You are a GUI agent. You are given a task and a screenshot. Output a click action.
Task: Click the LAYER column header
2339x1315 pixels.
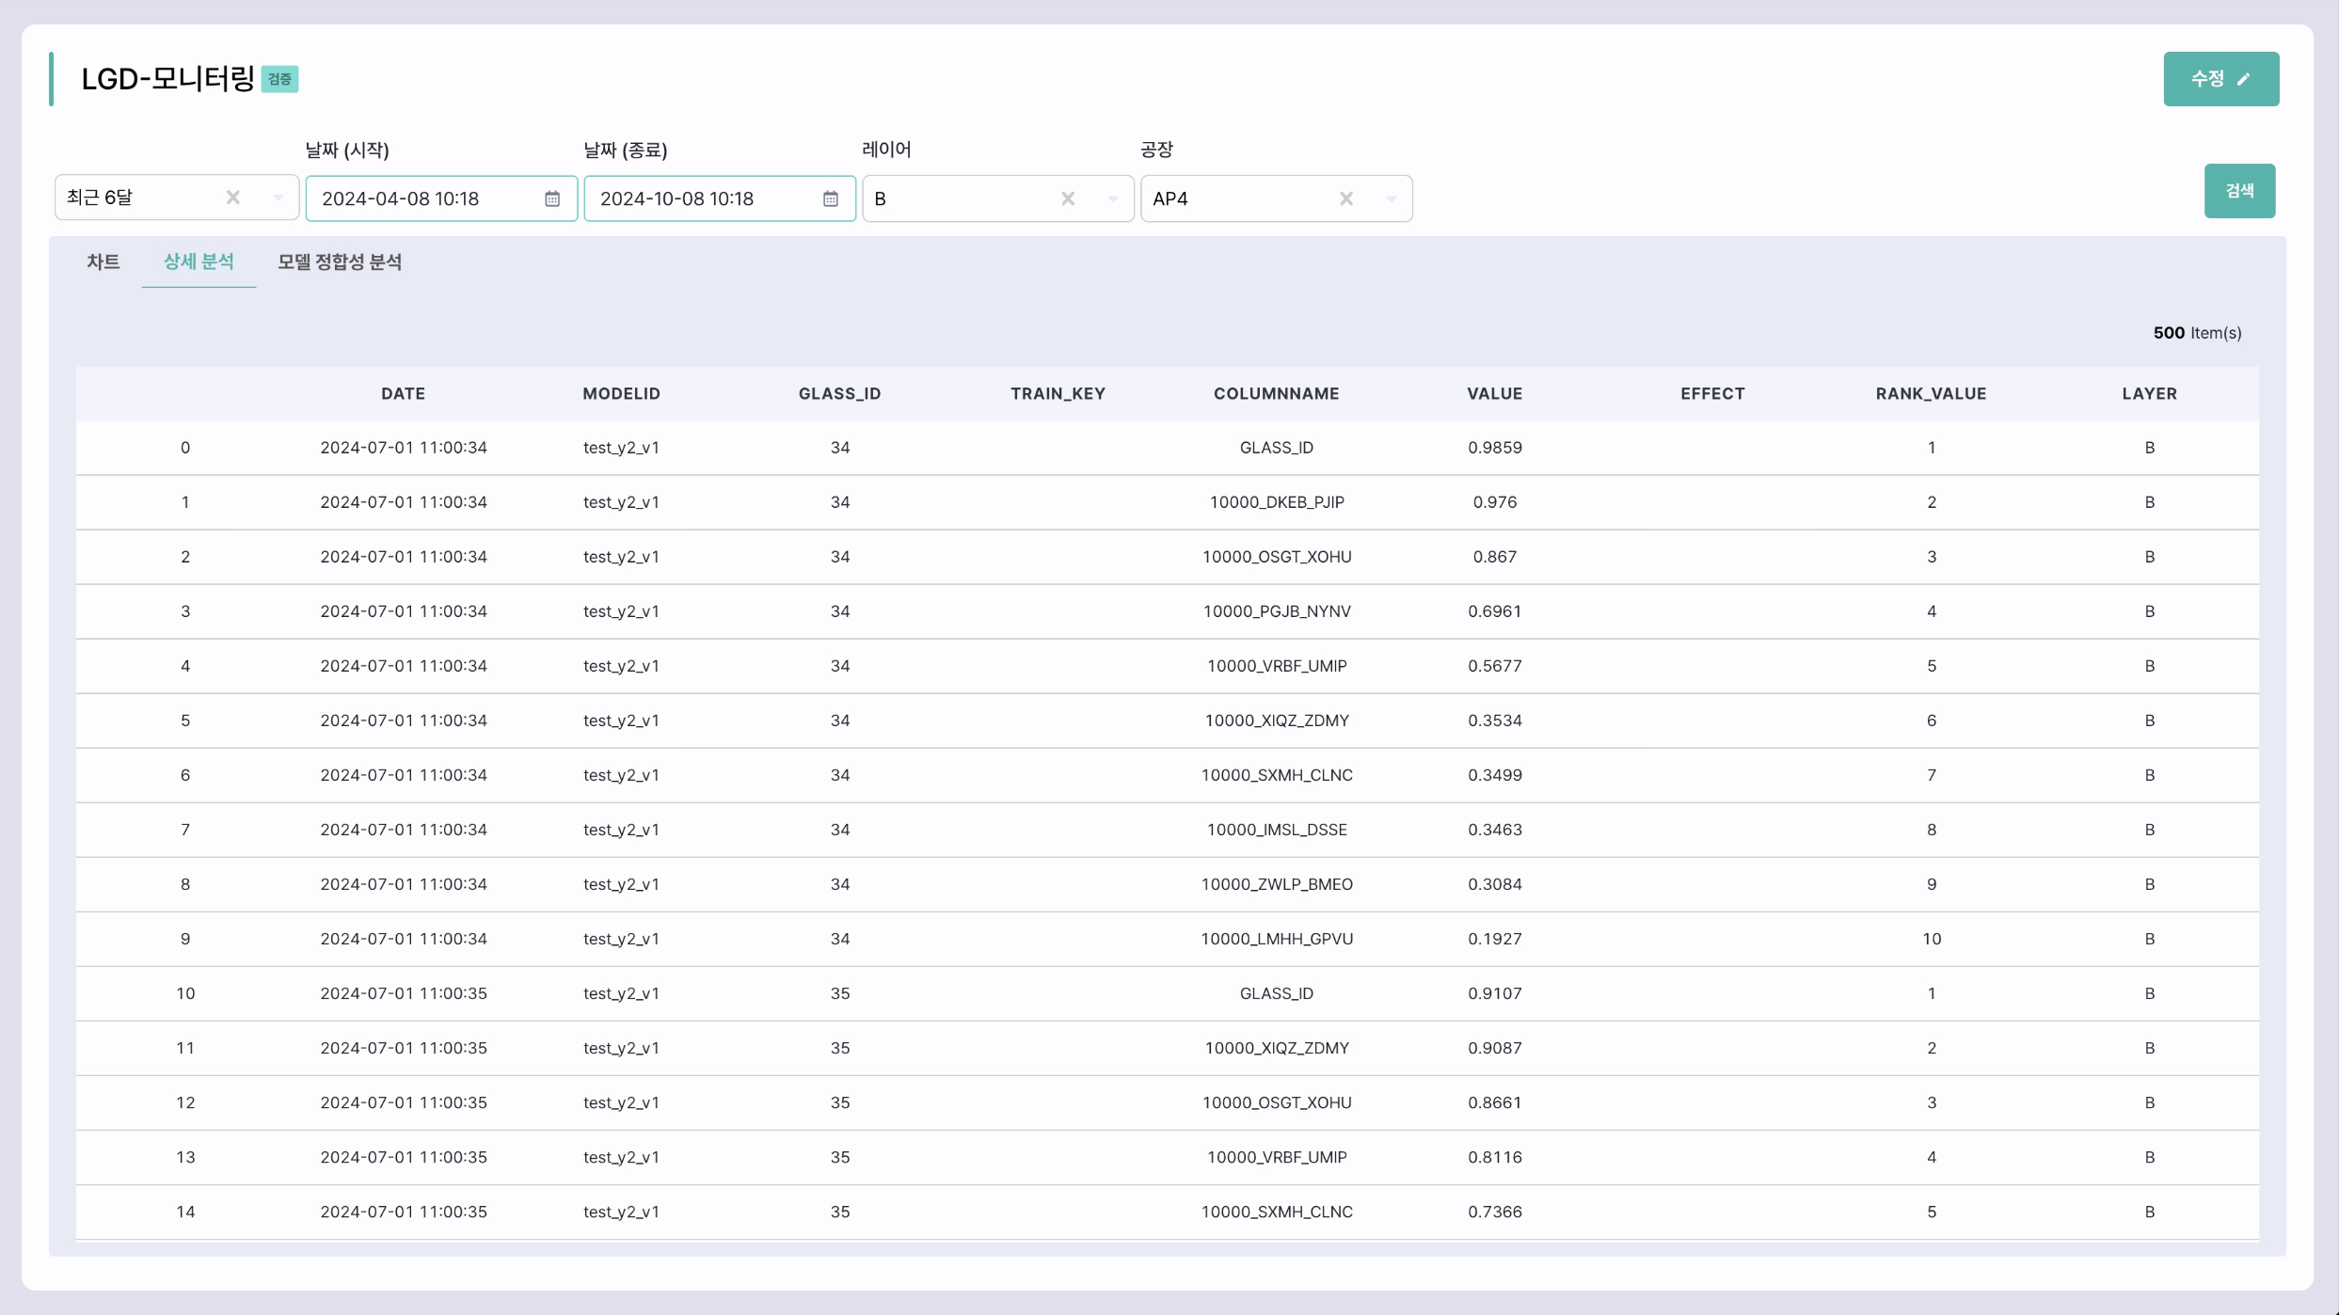coord(2149,393)
